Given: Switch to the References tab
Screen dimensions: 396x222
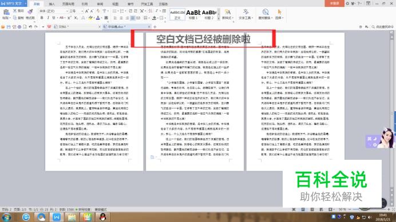Looking at the screenshot, I should pyautogui.click(x=85, y=4).
